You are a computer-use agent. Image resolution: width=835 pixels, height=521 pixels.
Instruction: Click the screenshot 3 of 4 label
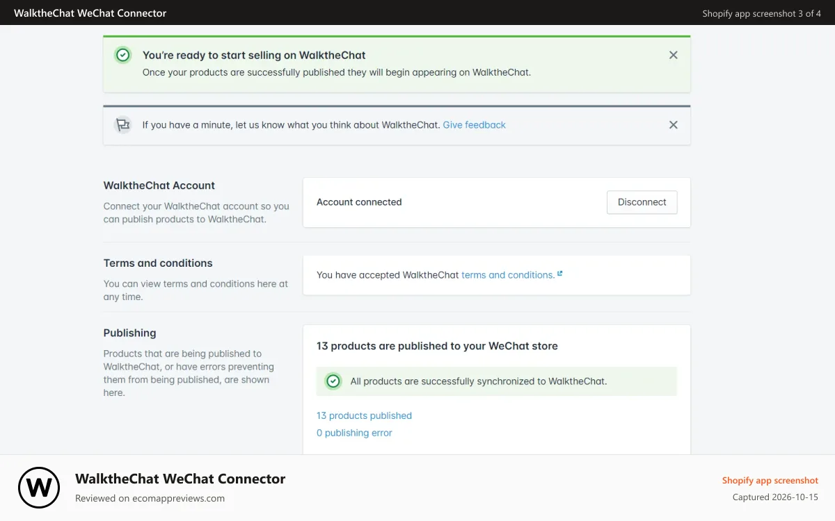coord(762,13)
